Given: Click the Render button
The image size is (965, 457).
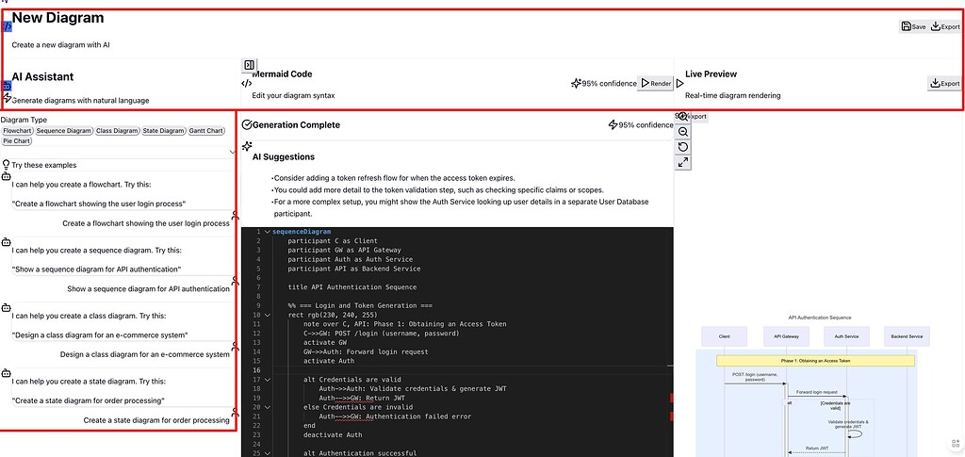Looking at the screenshot, I should pyautogui.click(x=656, y=83).
